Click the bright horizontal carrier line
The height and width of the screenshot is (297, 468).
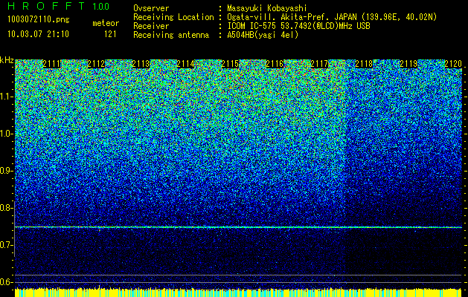(239, 227)
